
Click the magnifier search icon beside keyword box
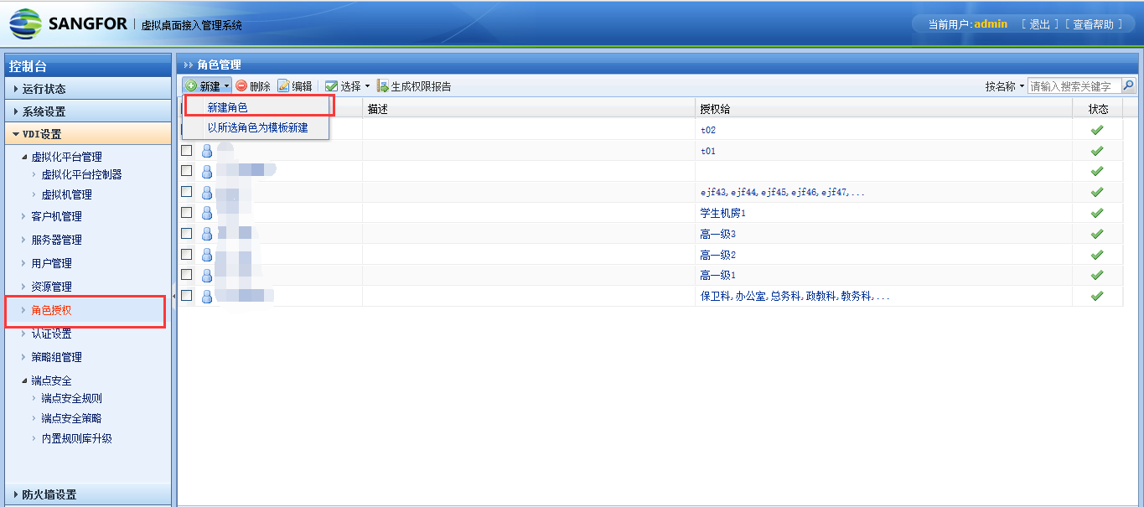[x=1128, y=85]
